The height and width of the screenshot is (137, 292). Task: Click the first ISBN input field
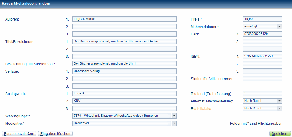point(262,56)
